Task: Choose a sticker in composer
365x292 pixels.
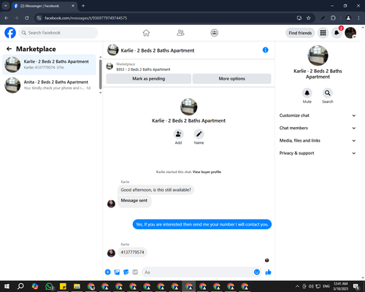Action: pos(126,272)
